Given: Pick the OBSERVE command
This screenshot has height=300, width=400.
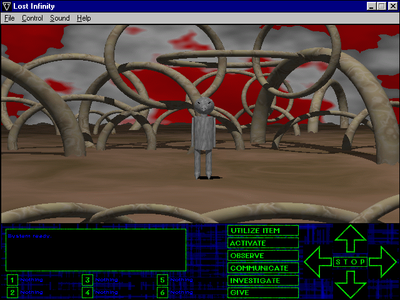Looking at the screenshot, I should (263, 256).
